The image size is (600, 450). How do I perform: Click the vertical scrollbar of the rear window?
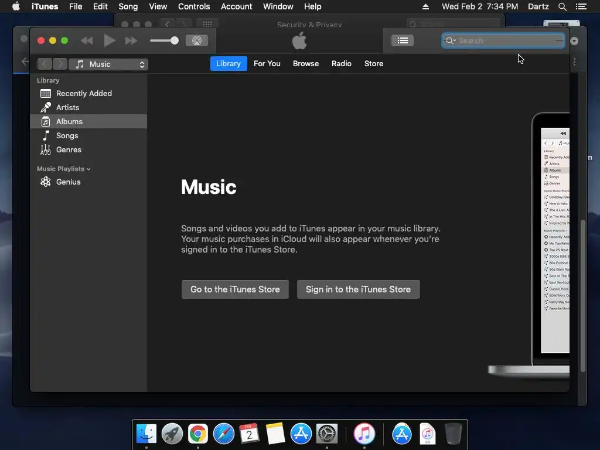coord(583,295)
